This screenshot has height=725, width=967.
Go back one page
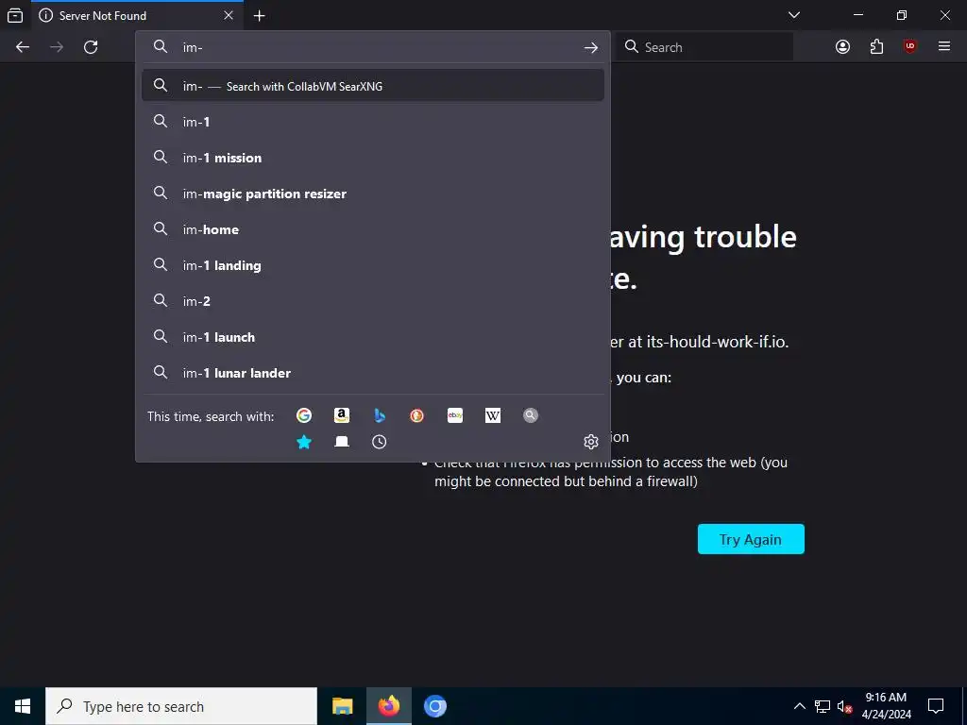tap(23, 47)
